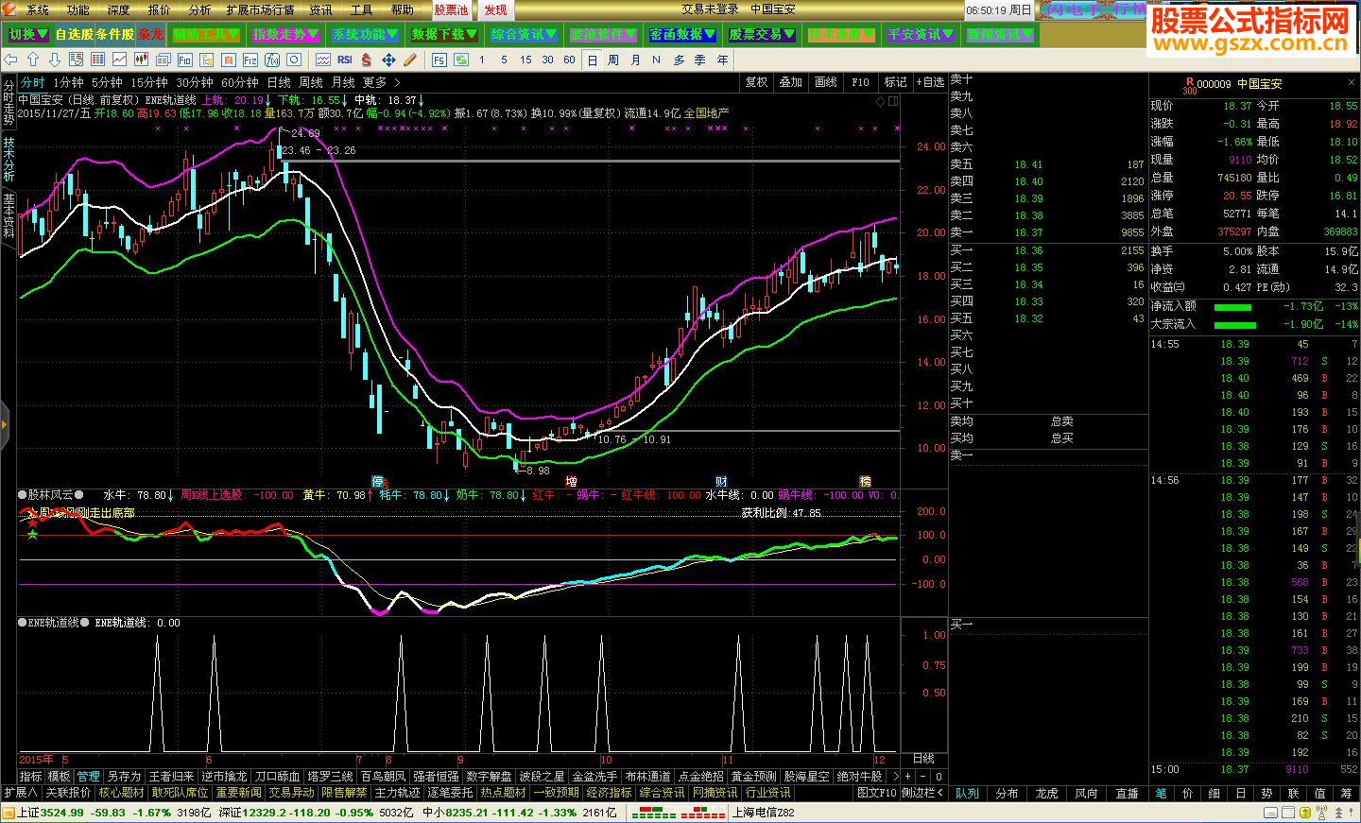Select the 月 monthly period button
Image resolution: width=1361 pixels, height=823 pixels.
(635, 60)
